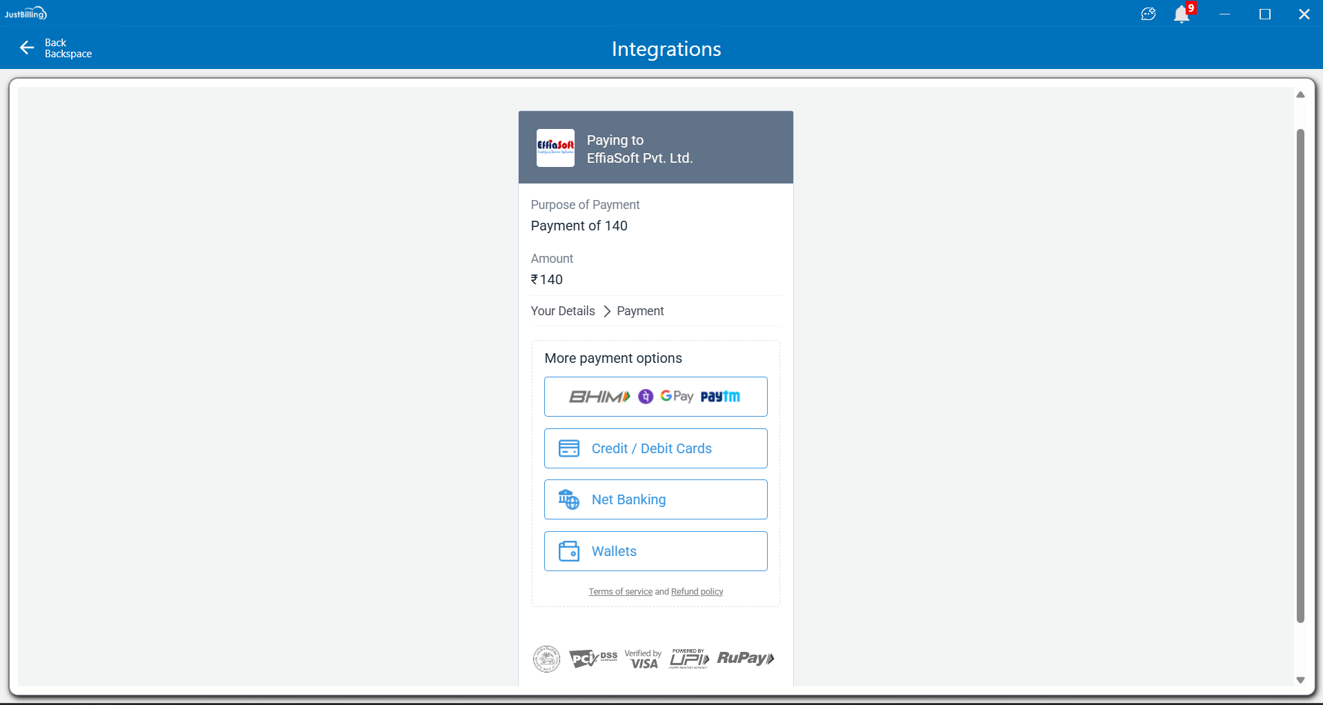Click the wallet icon
Screen dimensions: 1323x705
pyautogui.click(x=569, y=551)
